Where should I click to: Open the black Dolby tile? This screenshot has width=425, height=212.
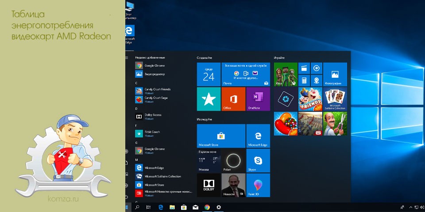(209, 185)
